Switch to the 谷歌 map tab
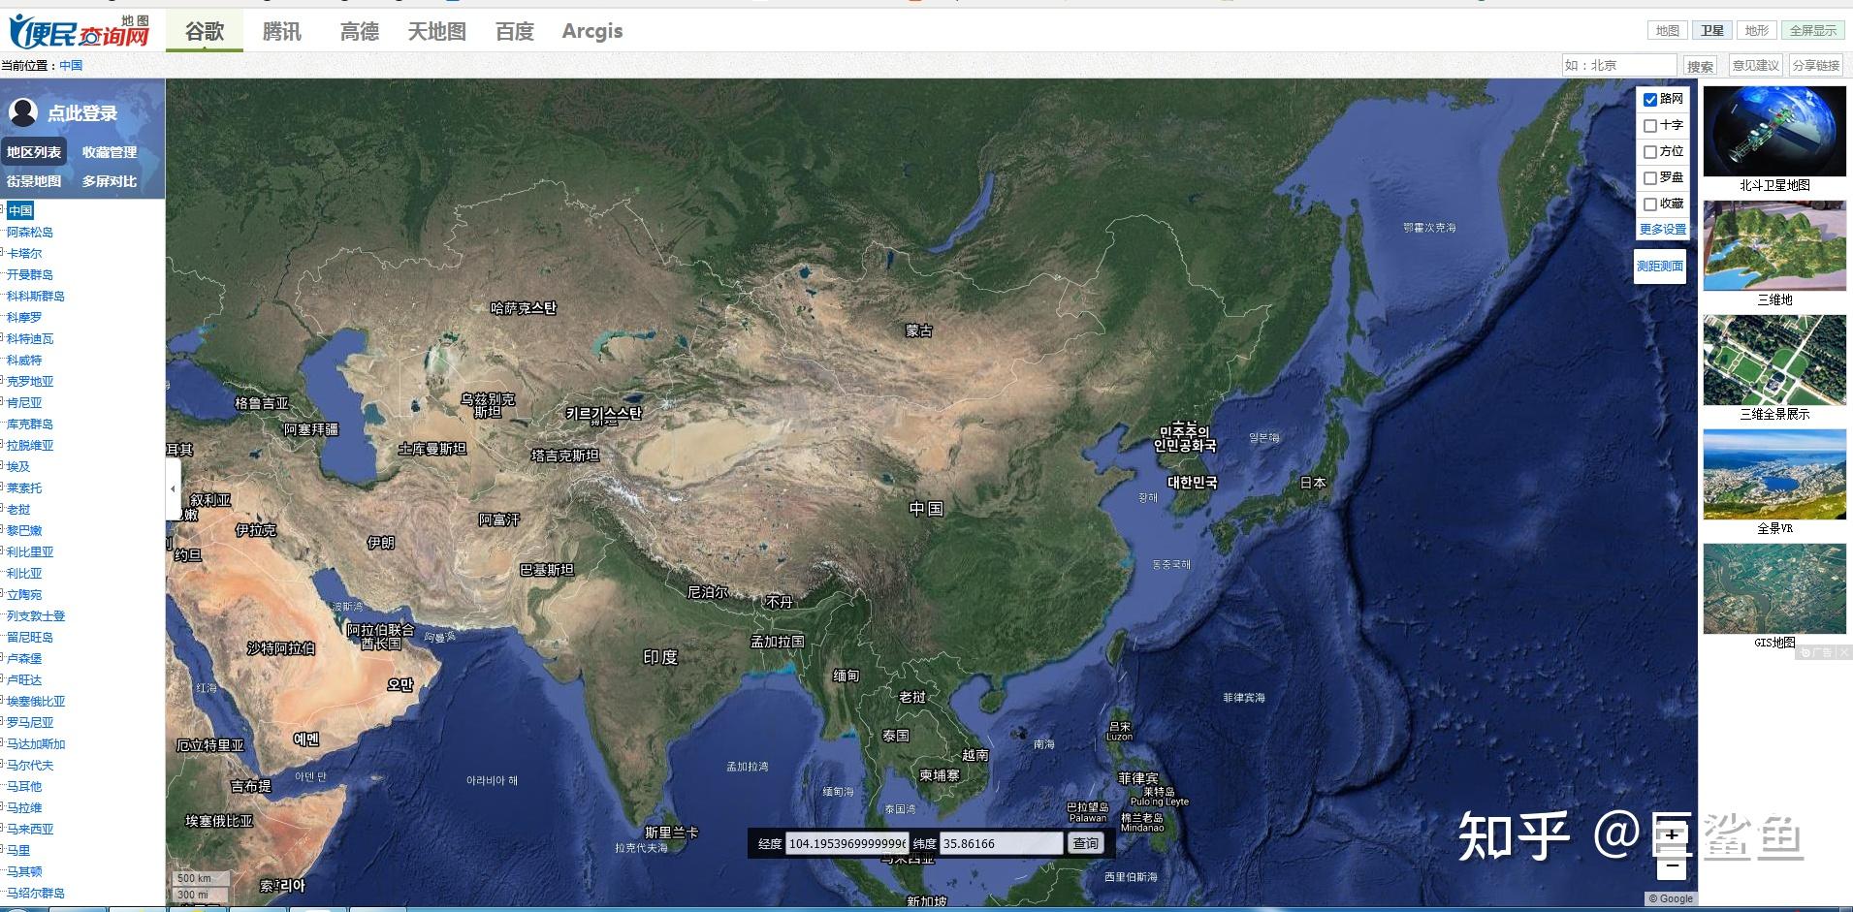This screenshot has height=912, width=1853. (x=205, y=31)
